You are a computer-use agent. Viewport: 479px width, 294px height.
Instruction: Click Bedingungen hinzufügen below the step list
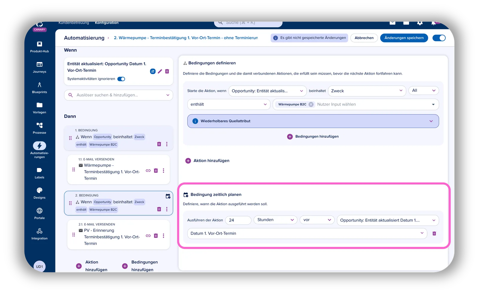[x=140, y=266]
